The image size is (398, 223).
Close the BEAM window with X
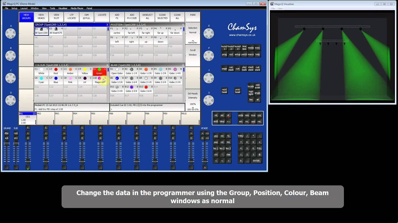click(183, 65)
